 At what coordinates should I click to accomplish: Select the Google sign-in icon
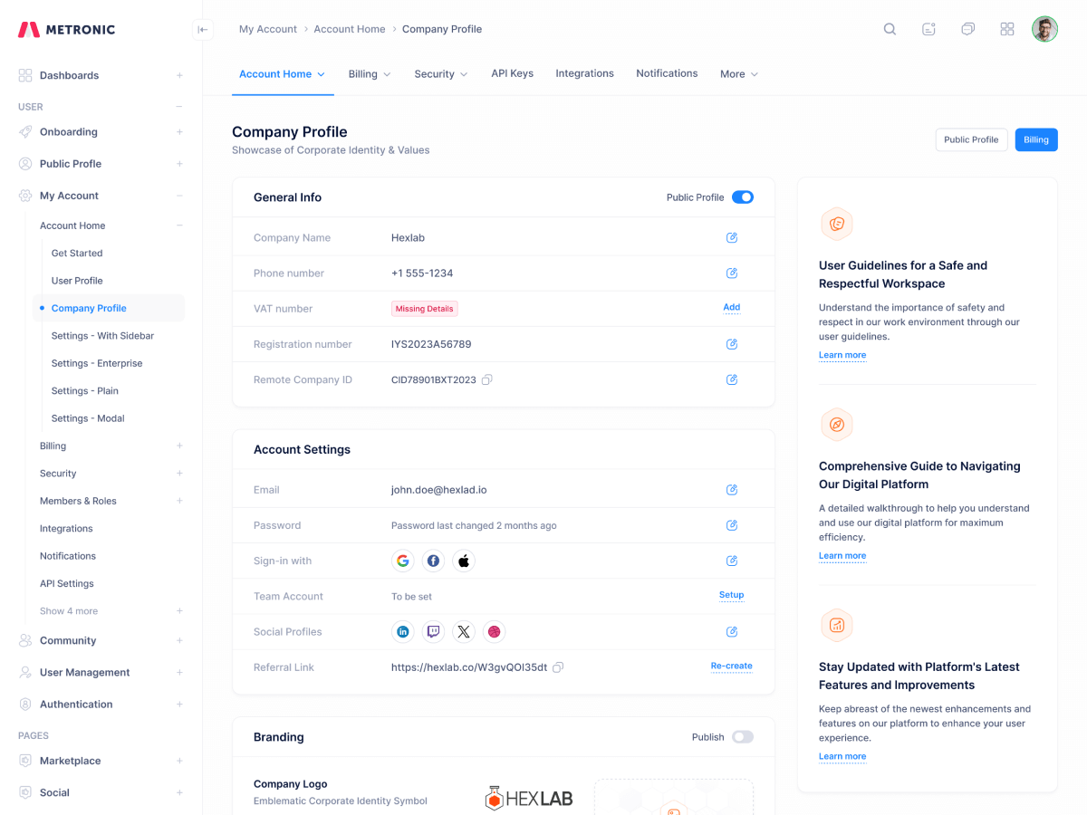(402, 561)
